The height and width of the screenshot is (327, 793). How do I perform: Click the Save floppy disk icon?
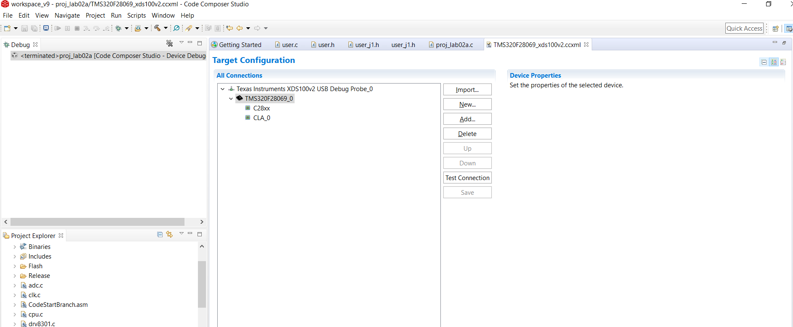[24, 28]
